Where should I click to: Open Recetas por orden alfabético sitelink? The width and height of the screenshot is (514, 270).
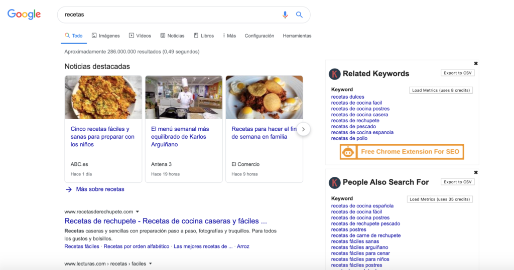pos(137,246)
